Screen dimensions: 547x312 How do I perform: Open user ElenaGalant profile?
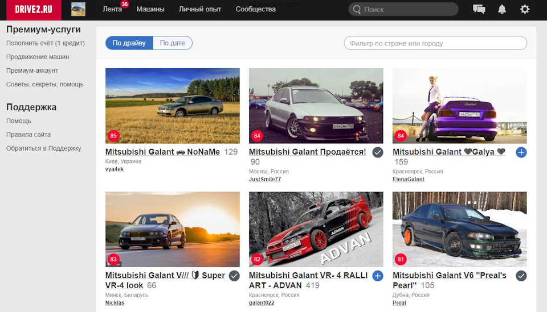(x=409, y=180)
